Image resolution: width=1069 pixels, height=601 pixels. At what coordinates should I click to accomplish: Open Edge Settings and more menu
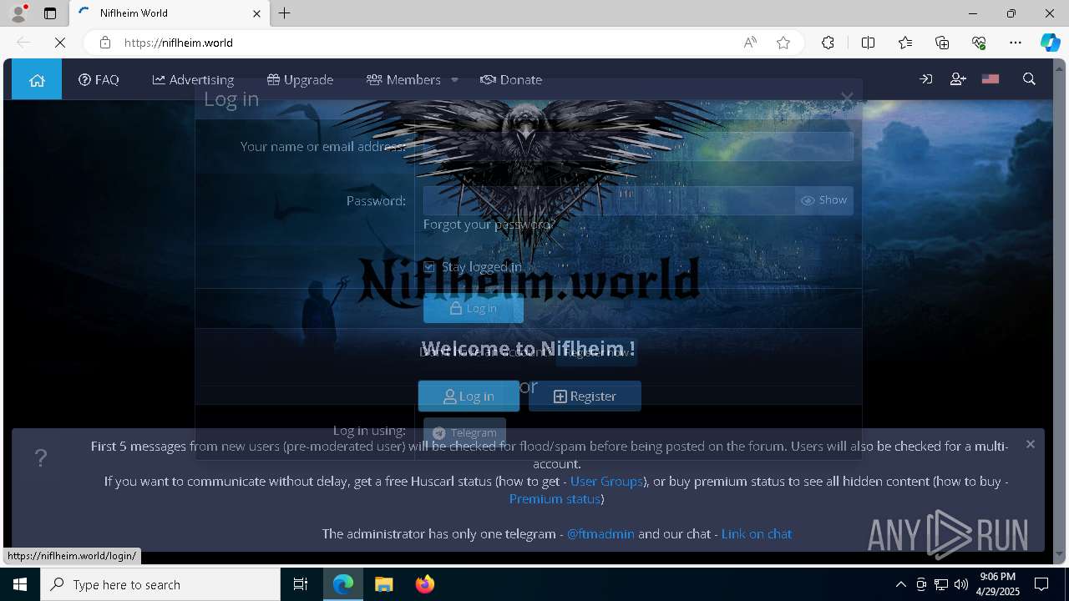pyautogui.click(x=1016, y=43)
